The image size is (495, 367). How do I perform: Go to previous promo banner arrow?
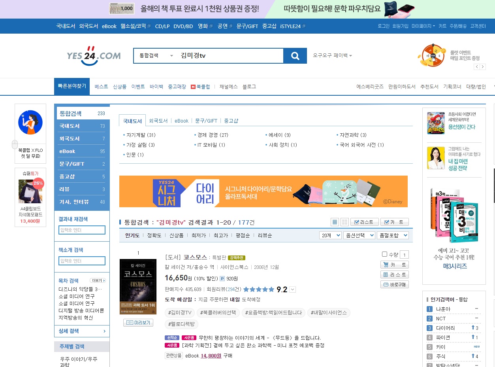click(x=477, y=67)
